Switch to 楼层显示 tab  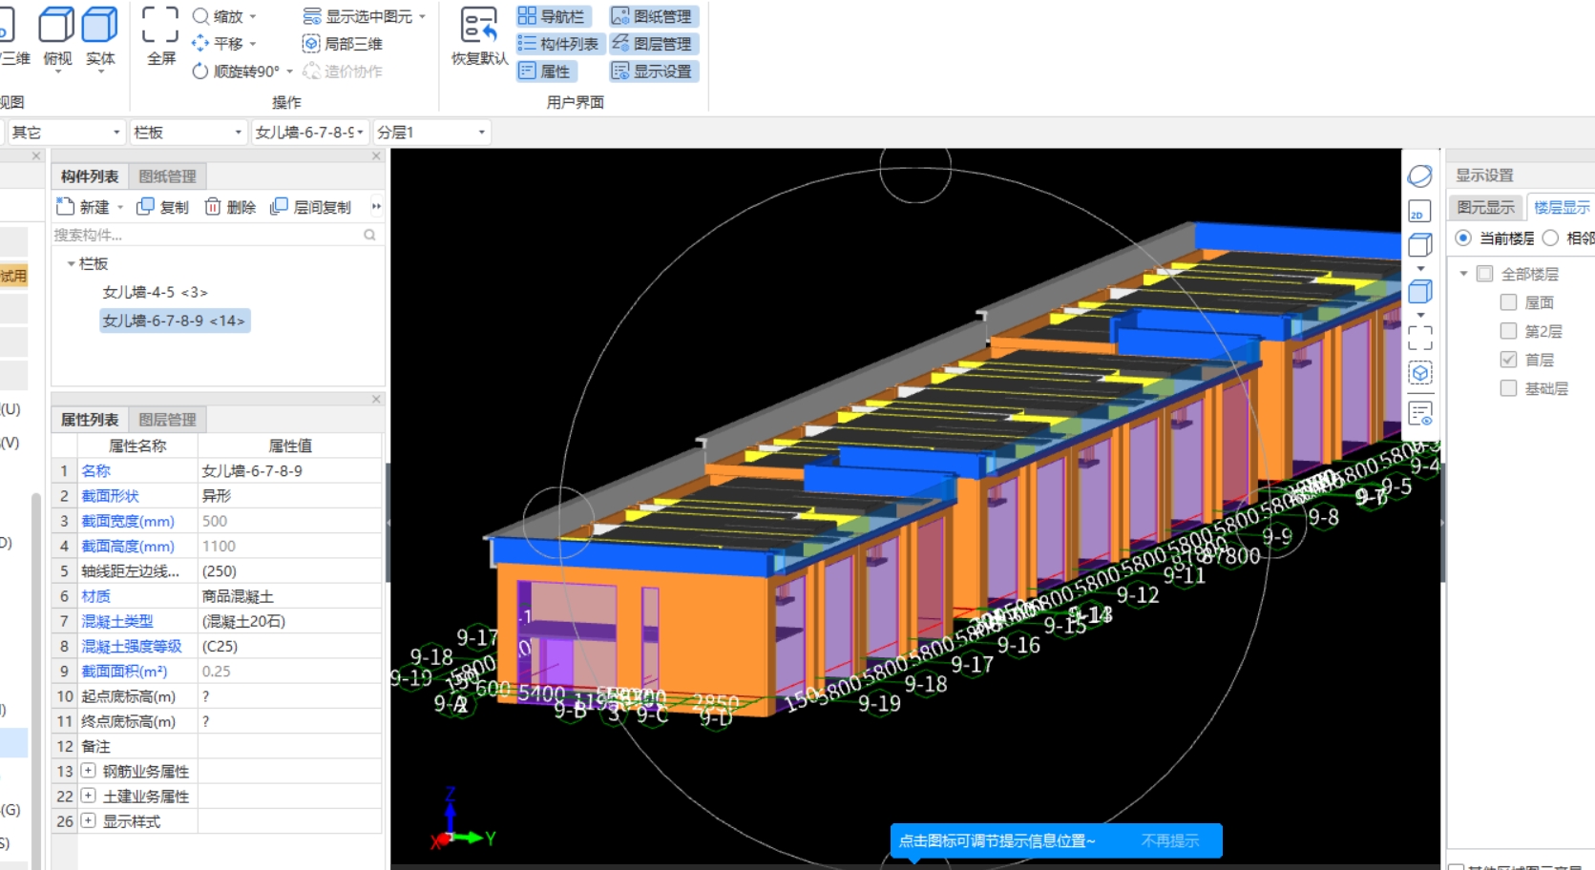pos(1562,207)
